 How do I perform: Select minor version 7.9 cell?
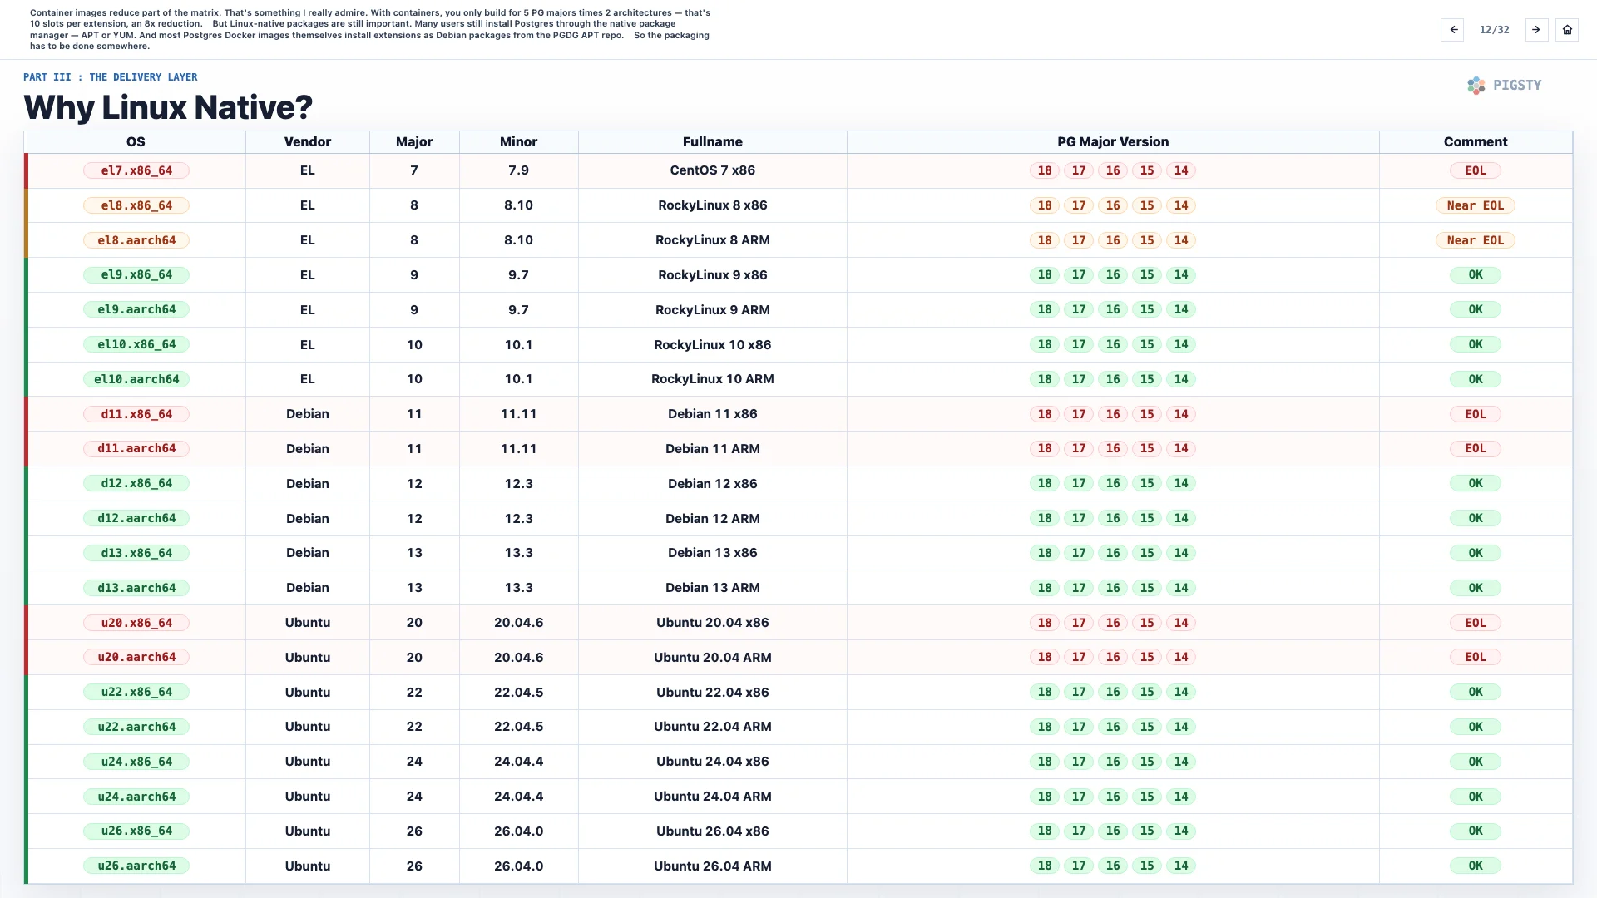(x=518, y=170)
